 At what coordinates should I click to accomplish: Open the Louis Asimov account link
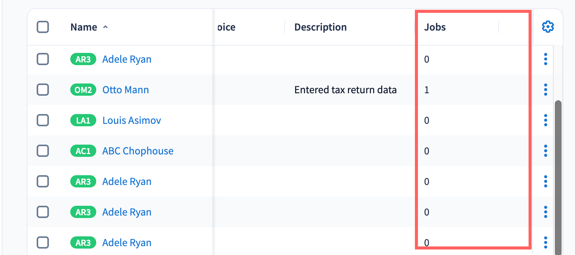click(132, 120)
